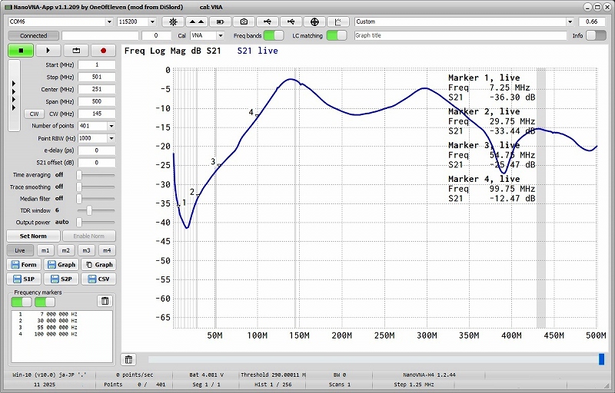Click the TDR window slider
Screen dimensions: 615x393
90,210
